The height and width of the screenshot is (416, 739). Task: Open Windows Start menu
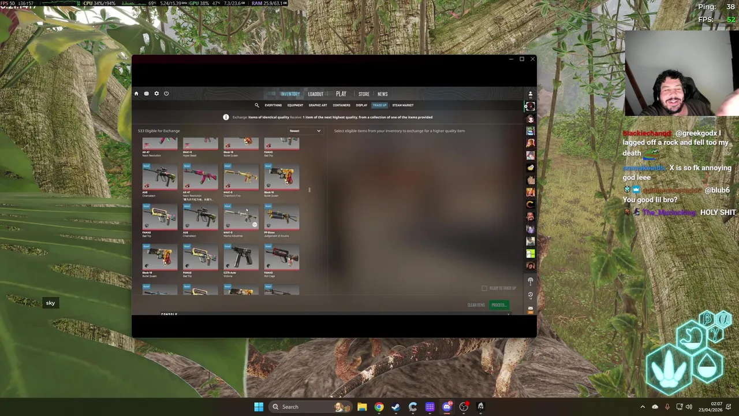259,407
